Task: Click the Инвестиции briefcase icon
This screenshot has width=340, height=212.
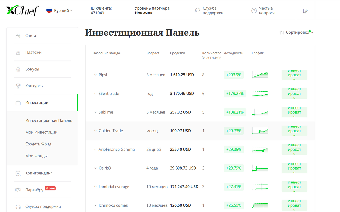Action: point(18,103)
